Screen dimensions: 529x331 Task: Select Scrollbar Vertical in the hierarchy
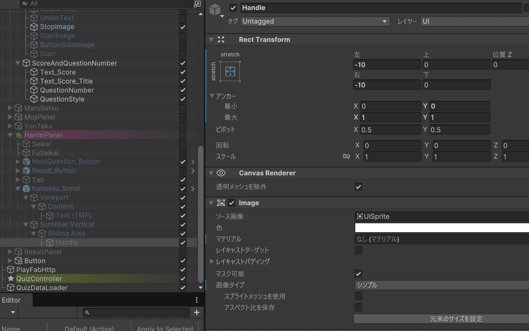click(x=67, y=224)
